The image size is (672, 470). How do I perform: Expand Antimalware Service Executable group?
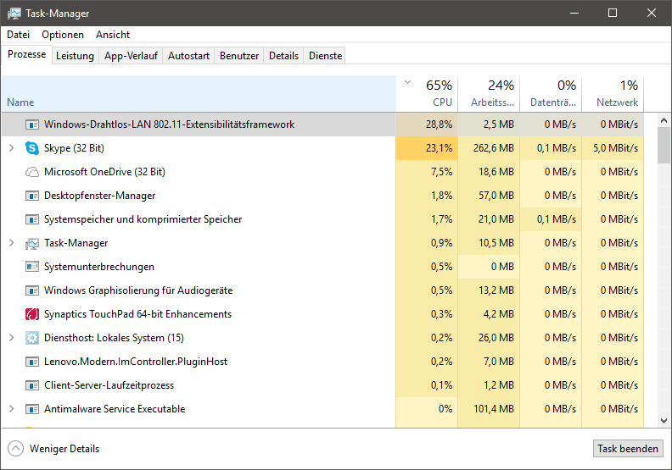(x=11, y=409)
